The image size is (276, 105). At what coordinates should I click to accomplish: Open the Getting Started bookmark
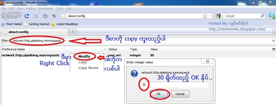tap(37, 24)
